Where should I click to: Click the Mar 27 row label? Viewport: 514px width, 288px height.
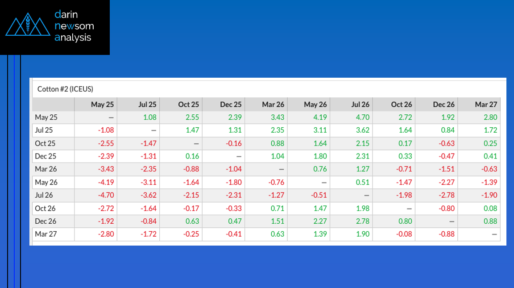46,234
